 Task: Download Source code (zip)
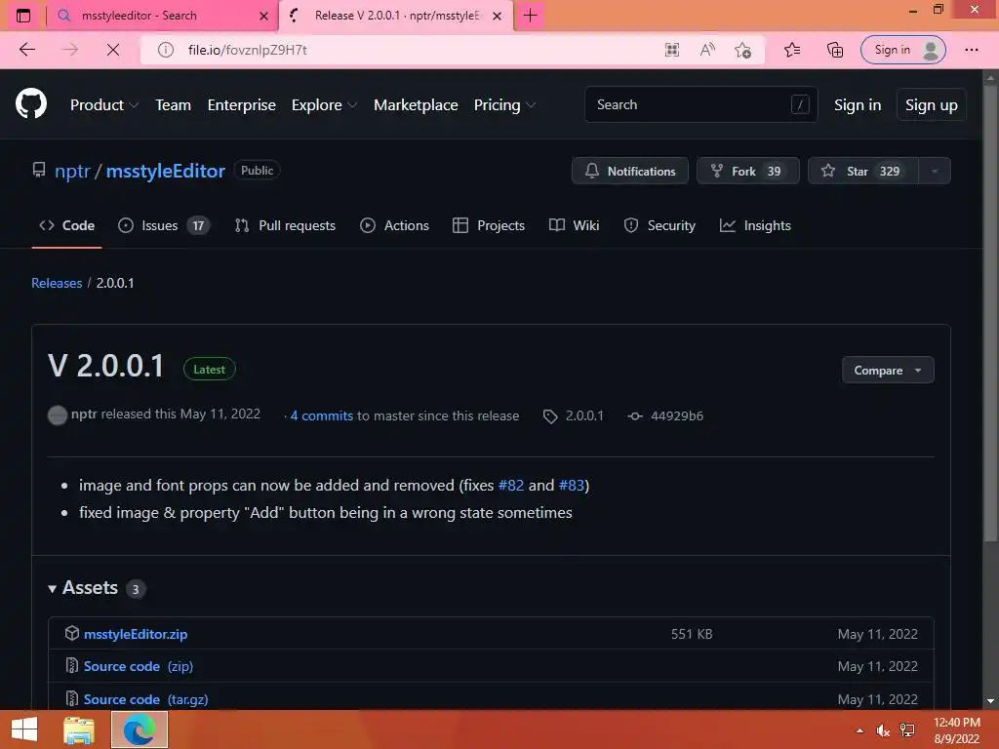[139, 666]
